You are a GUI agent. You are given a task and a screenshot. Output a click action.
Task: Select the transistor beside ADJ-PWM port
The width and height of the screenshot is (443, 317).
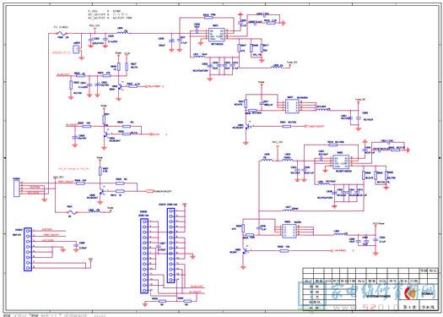tap(120, 87)
